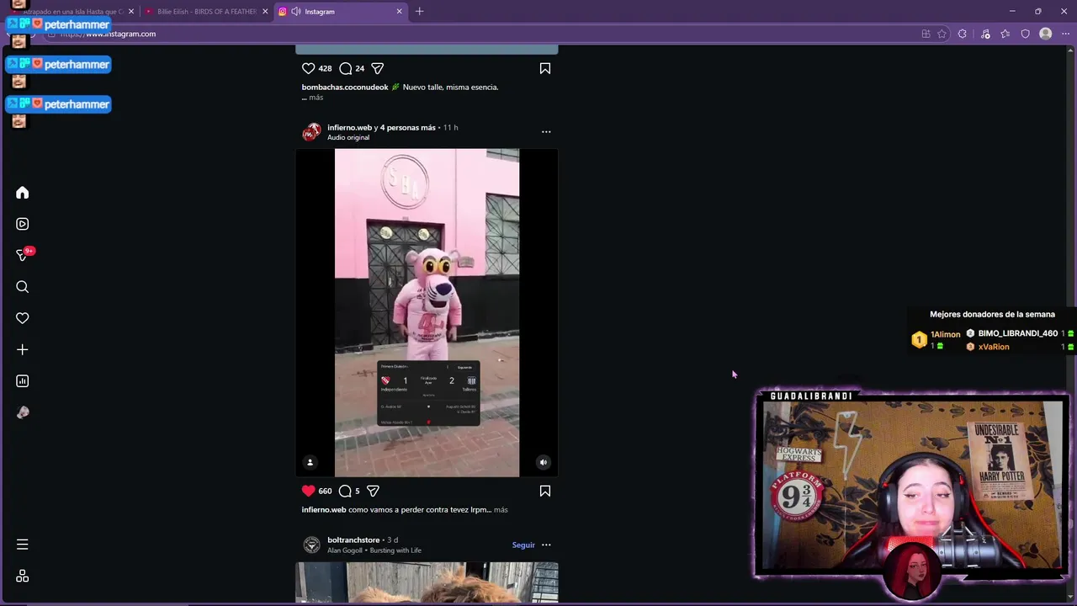Viewport: 1077px width, 606px height.
Task: Open options menu for infierno.web post
Action: click(546, 132)
